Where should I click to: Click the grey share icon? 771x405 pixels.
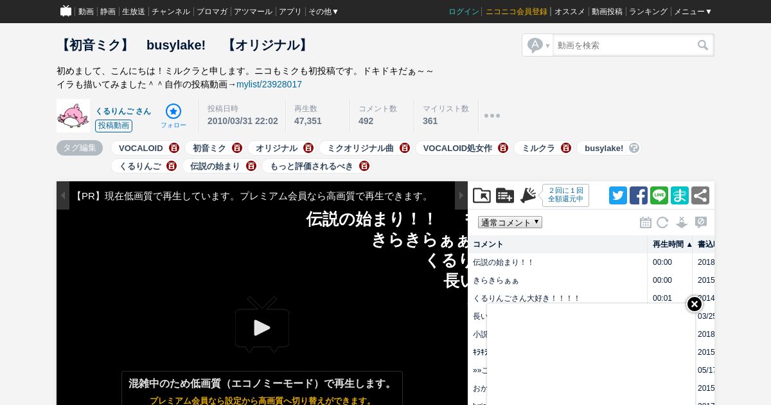tap(700, 195)
